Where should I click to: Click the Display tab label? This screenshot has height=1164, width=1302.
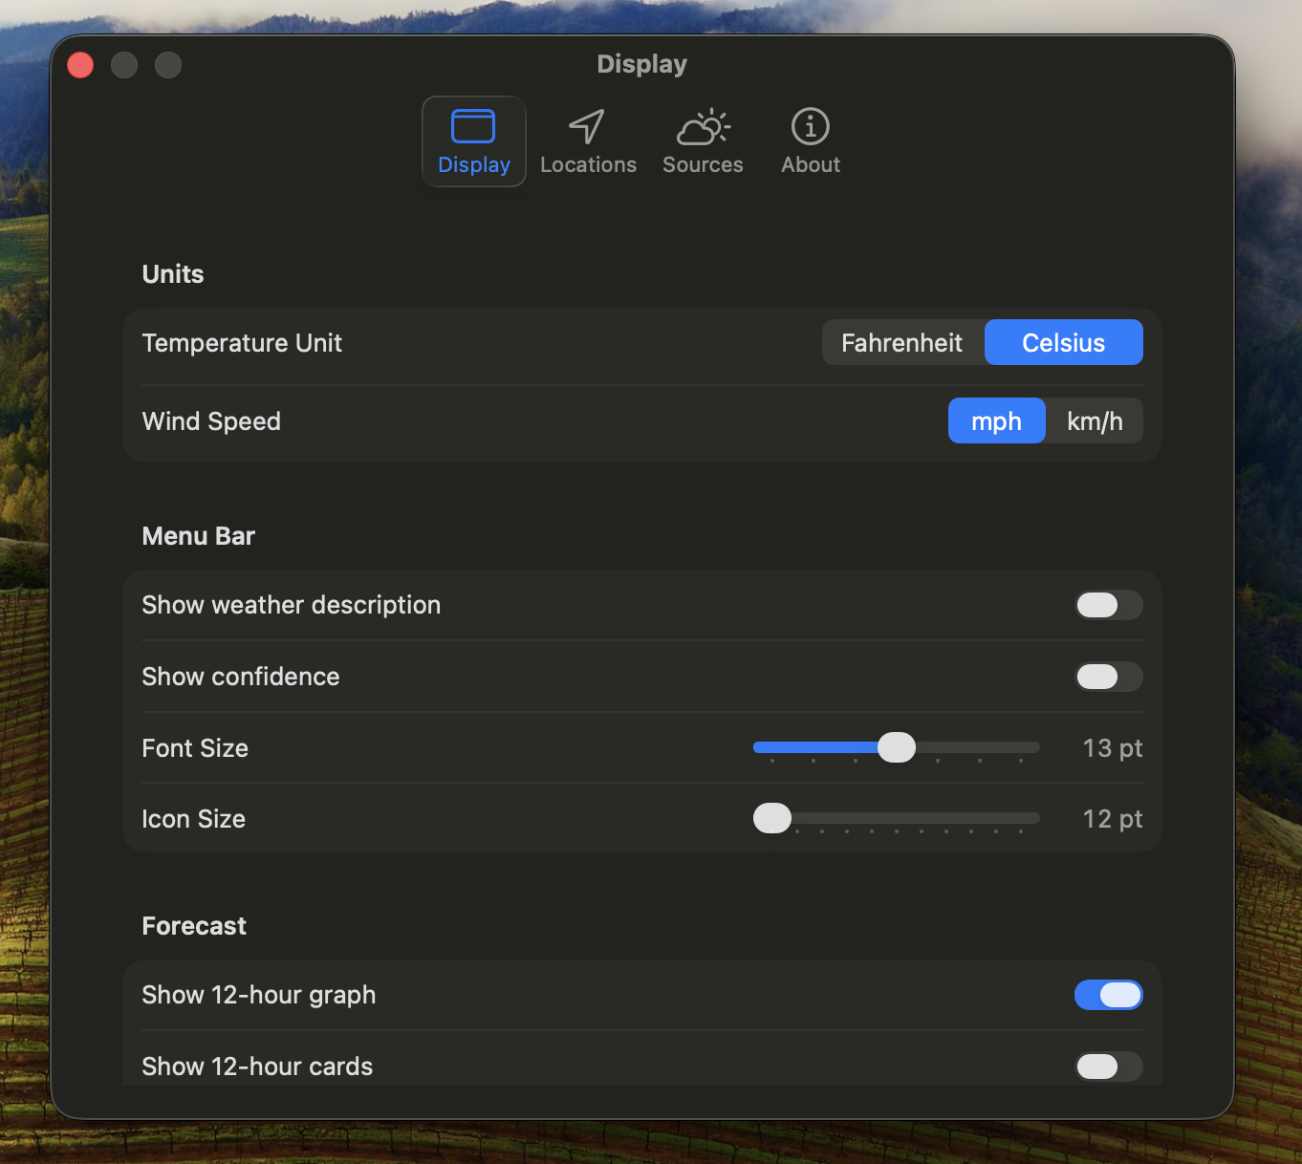point(474,164)
